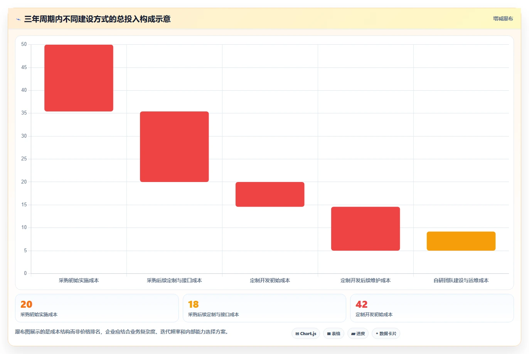Click the y-axis value 15
The image size is (529, 354).
(x=24, y=205)
